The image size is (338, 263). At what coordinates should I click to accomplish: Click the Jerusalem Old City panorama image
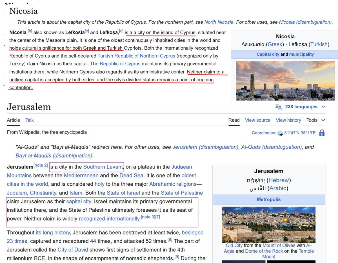pos(269,225)
